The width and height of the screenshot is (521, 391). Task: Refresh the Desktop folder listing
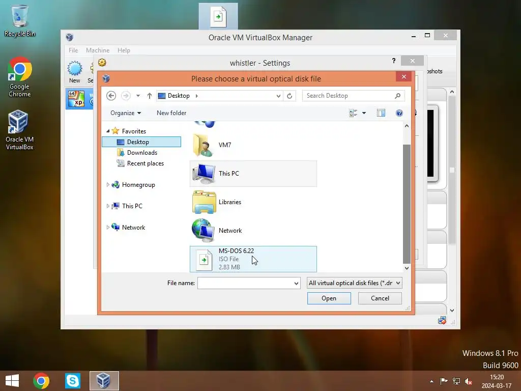coord(290,96)
